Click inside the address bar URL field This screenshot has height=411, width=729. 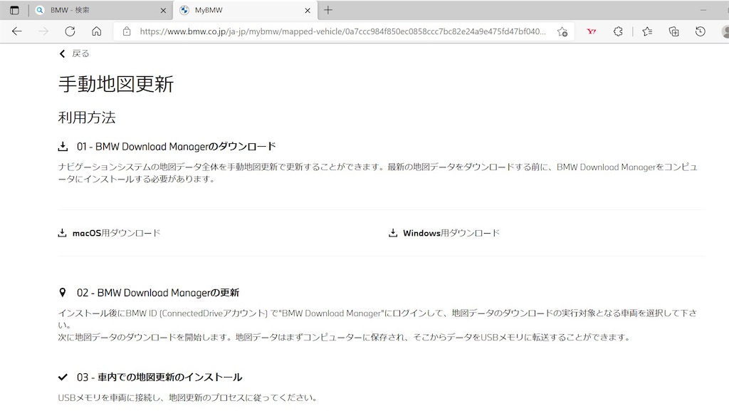point(320,31)
